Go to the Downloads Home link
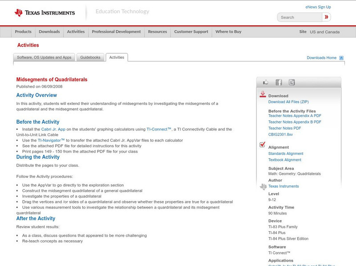The width and height of the screenshot is (356, 266). 321,58
